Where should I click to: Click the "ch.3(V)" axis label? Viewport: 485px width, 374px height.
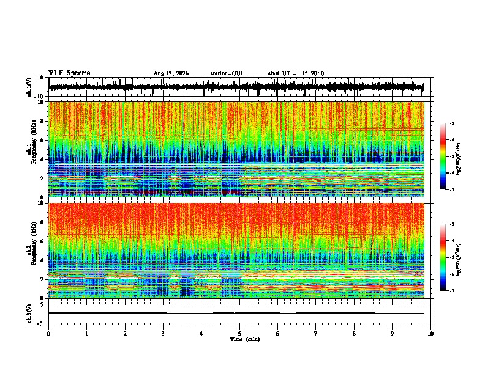pyautogui.click(x=29, y=313)
